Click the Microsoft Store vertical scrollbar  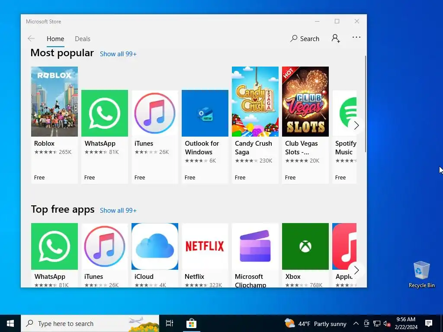click(x=365, y=104)
